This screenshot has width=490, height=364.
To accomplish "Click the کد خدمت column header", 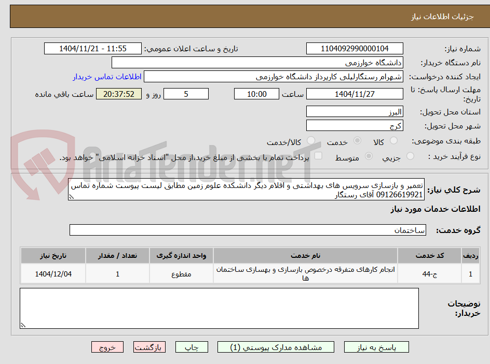I will pyautogui.click(x=430, y=256).
